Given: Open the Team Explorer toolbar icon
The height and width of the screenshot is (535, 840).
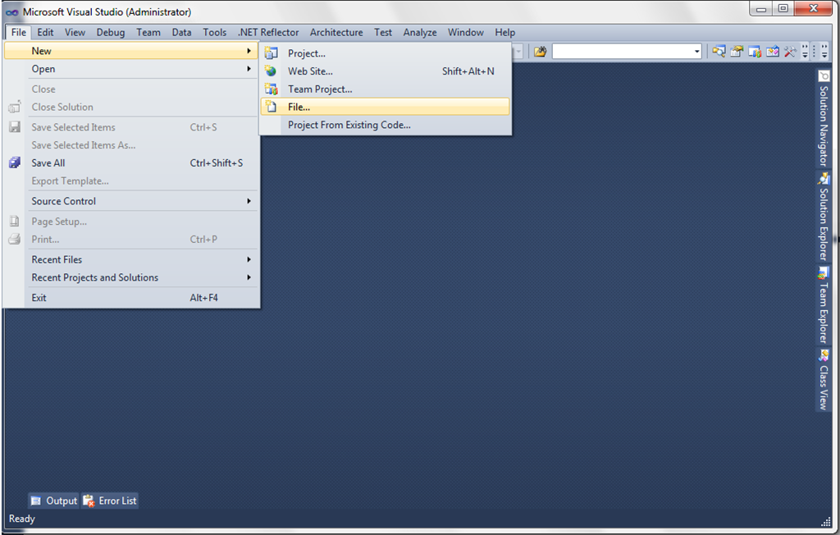Looking at the screenshot, I should click(x=755, y=52).
